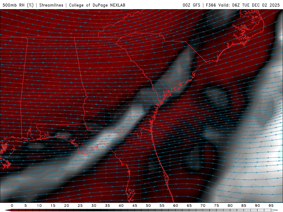Screen dimensions: 283x212
Task: Click the "5" label on color scale
Action: 25,206
